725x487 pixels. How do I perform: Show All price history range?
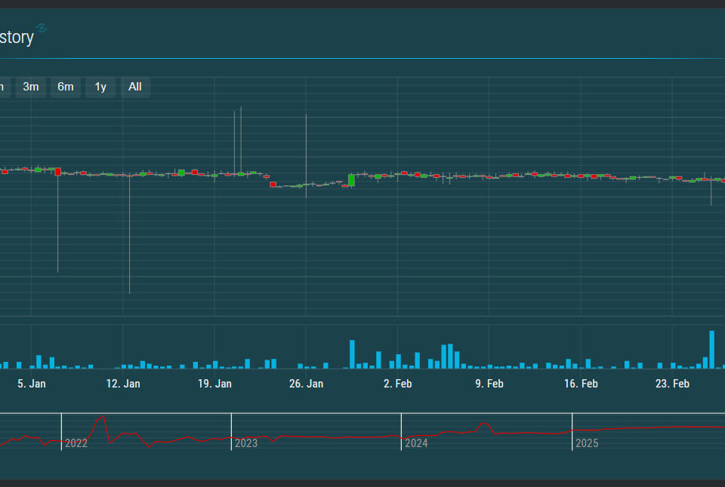pyautogui.click(x=135, y=87)
